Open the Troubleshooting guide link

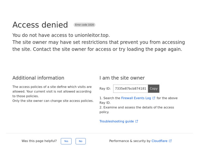click(x=116, y=122)
